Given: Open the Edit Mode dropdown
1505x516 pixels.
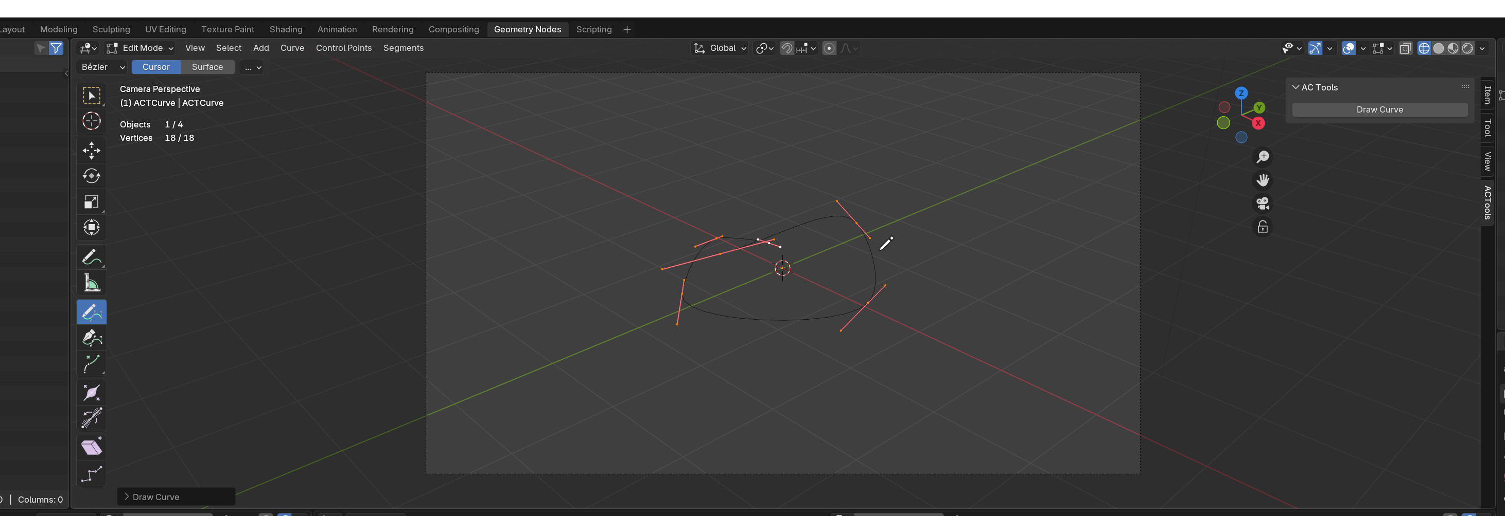Looking at the screenshot, I should pyautogui.click(x=140, y=48).
